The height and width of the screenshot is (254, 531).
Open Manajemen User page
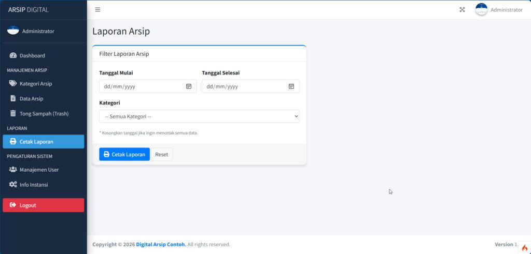(x=39, y=169)
